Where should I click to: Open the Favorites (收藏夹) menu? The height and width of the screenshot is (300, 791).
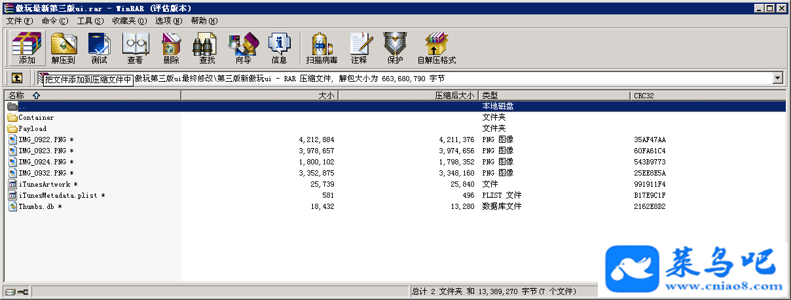[x=129, y=21]
